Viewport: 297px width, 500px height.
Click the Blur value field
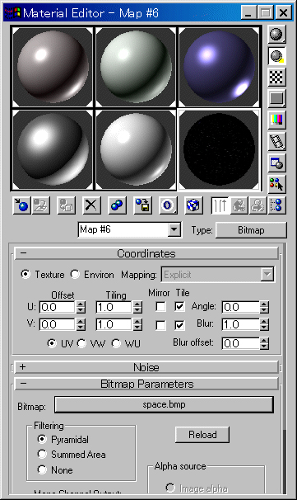click(x=241, y=325)
